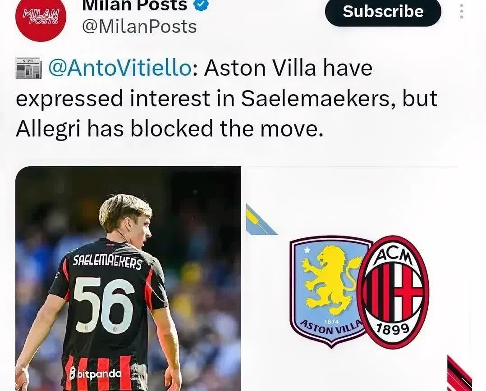Screen dimensions: 486x391
Task: Click the tweet text about Allegri
Action: [226, 98]
